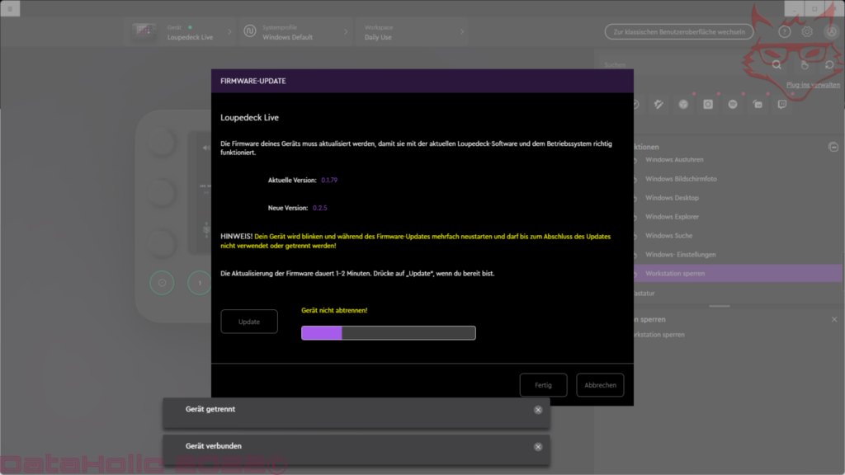Viewport: 845px width, 475px height.
Task: Select the Twitch plug-in icon
Action: pyautogui.click(x=782, y=105)
